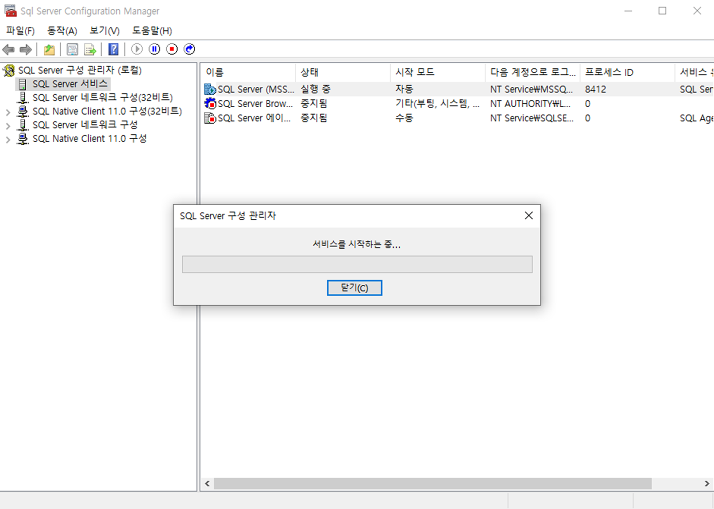Click the 닫기(C) button in dialog
The height and width of the screenshot is (509, 714).
(x=355, y=288)
